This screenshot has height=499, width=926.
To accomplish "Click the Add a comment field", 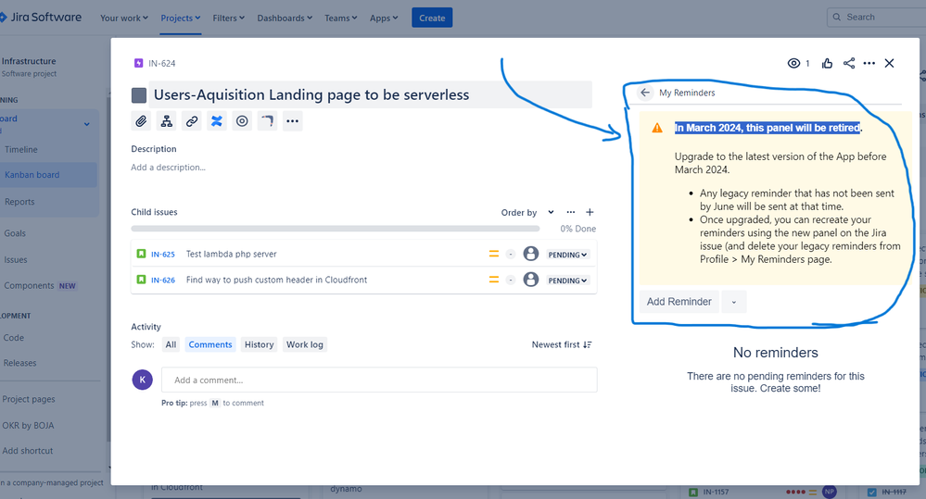I will tap(379, 380).
